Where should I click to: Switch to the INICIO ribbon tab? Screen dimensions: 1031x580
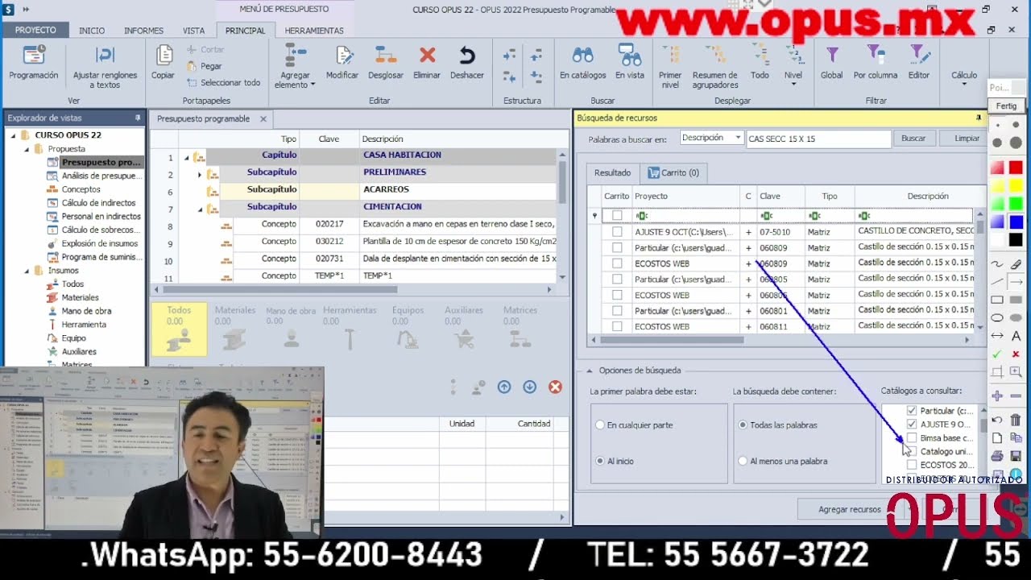tap(92, 31)
